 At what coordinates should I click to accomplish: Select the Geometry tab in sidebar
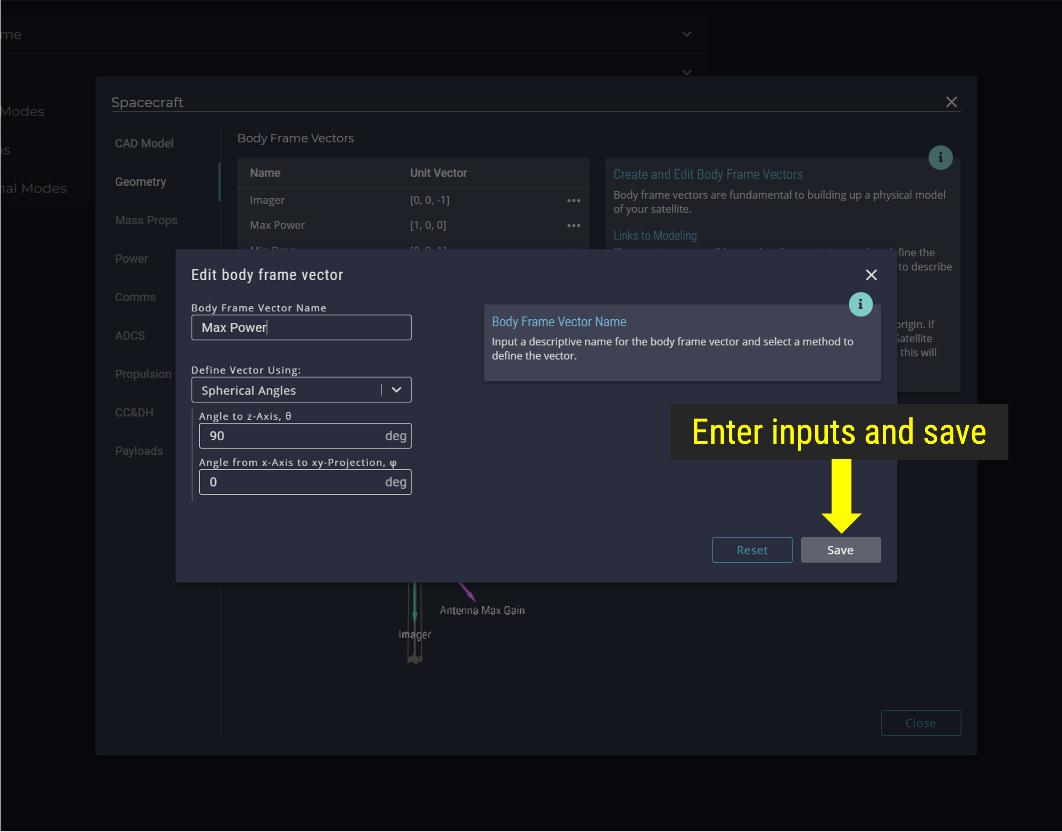click(x=140, y=182)
